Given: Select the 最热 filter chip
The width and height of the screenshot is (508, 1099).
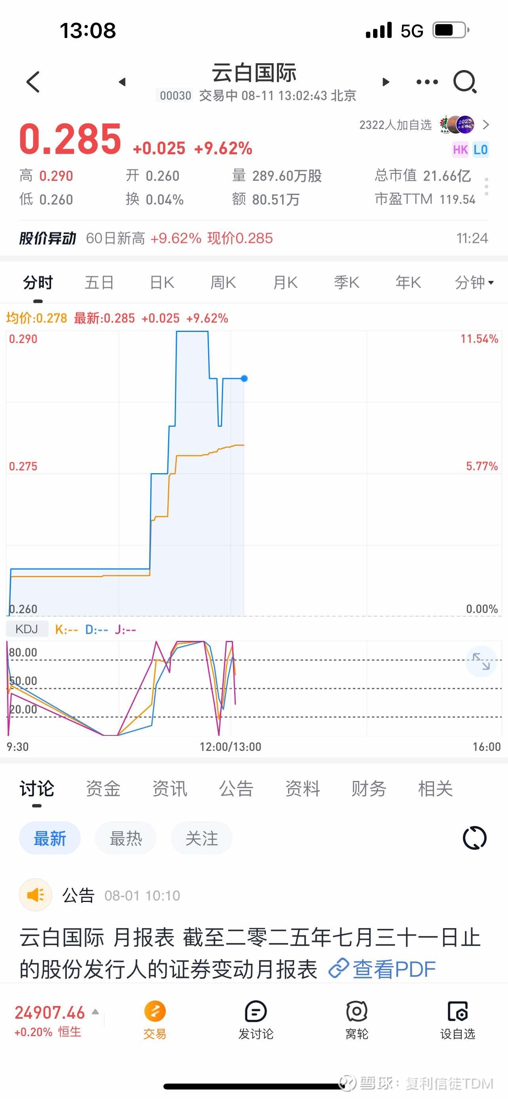Looking at the screenshot, I should tap(125, 838).
